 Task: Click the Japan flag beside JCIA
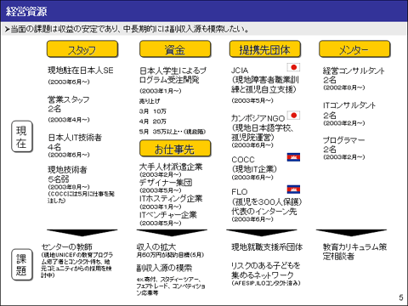coord(293,67)
